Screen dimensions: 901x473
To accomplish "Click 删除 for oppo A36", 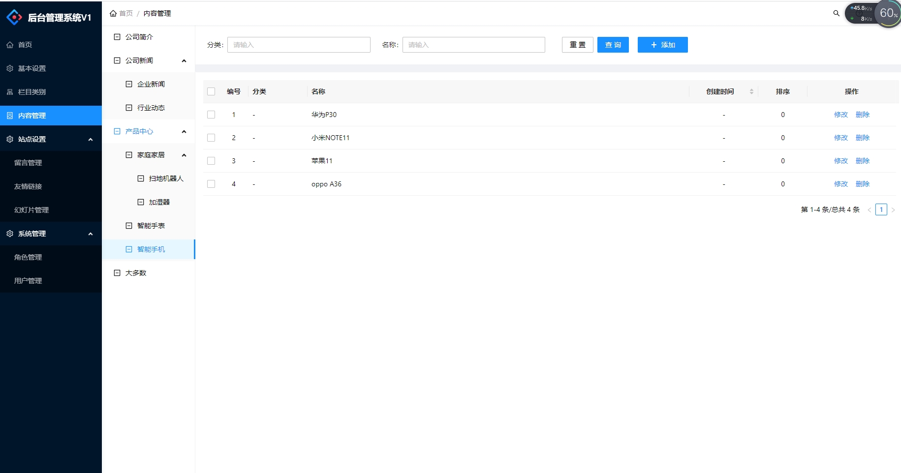I will point(863,184).
